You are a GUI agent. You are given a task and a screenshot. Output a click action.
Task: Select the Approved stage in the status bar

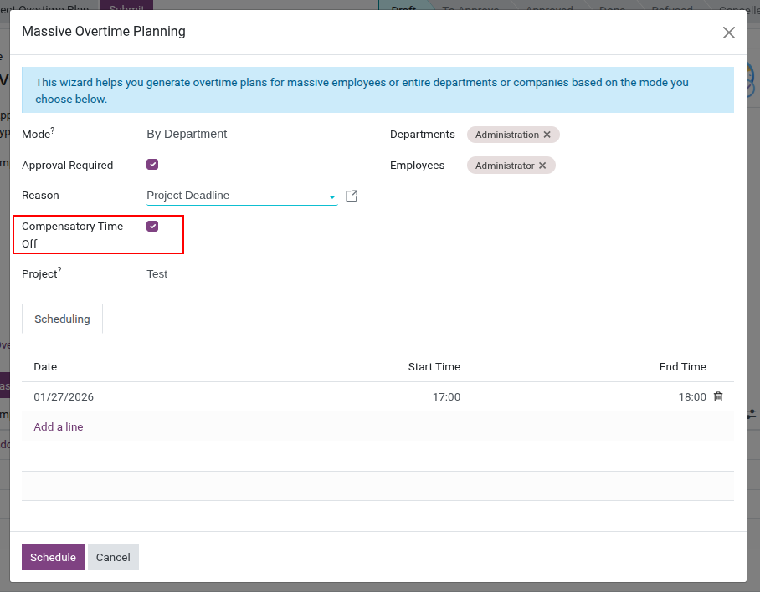pyautogui.click(x=548, y=10)
